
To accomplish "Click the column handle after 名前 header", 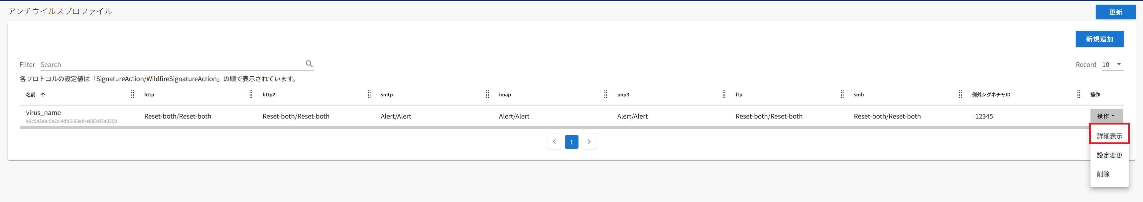I will [x=133, y=95].
